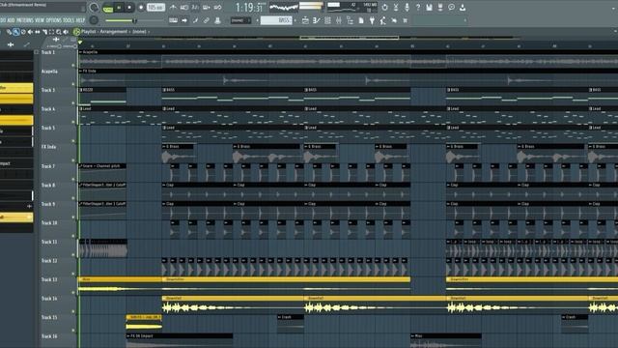Select the playlist Mute tool
Screen dimensions: 618x348
point(30,32)
